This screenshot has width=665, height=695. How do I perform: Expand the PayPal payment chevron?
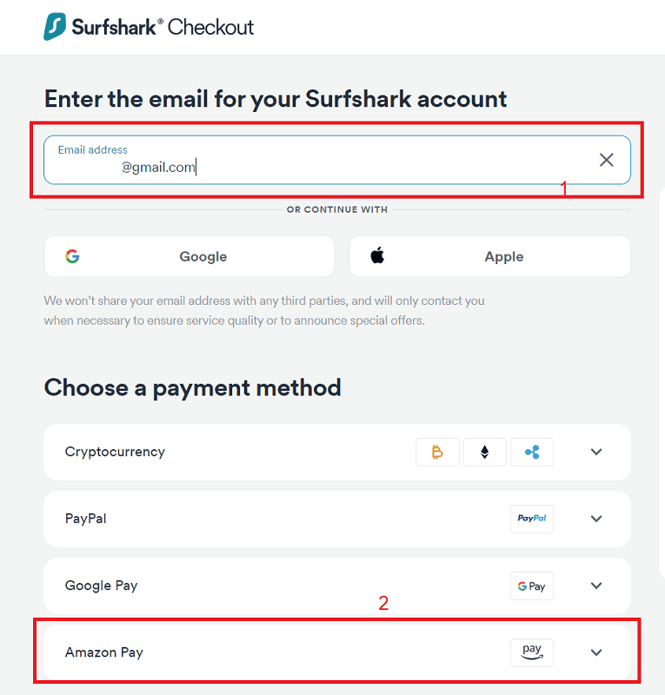coord(596,519)
